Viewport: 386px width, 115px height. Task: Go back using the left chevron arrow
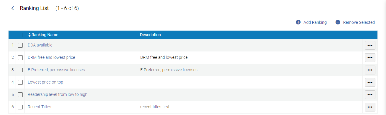click(x=12, y=8)
